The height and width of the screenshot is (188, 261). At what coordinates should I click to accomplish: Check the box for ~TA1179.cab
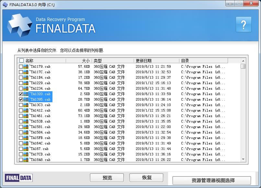tap(21, 67)
